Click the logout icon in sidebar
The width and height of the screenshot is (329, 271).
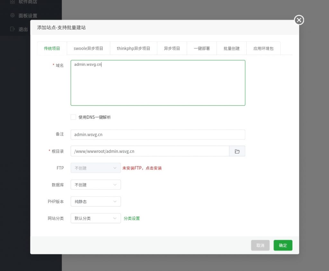pyautogui.click(x=13, y=29)
